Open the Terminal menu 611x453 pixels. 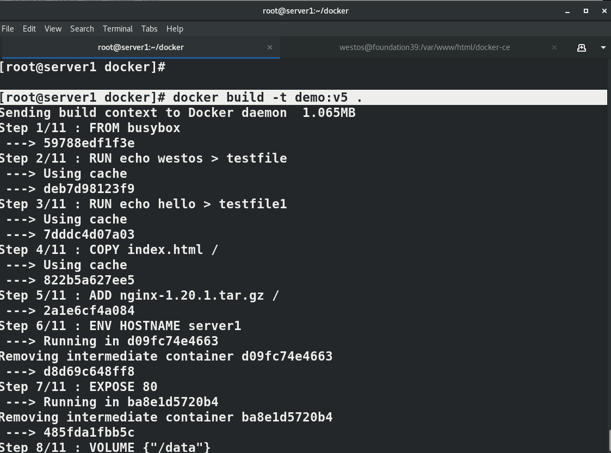118,29
